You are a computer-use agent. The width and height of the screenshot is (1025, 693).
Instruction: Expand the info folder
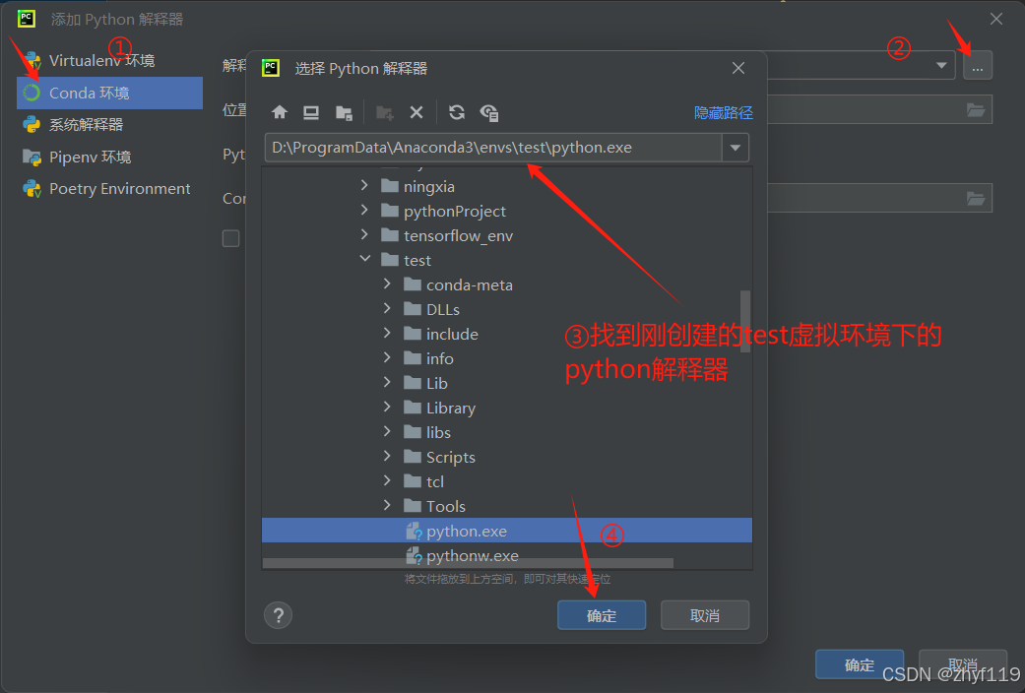pos(387,357)
